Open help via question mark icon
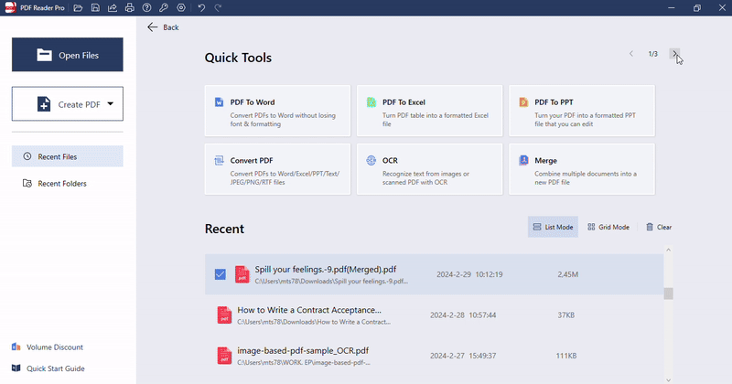732x384 pixels. pyautogui.click(x=146, y=8)
